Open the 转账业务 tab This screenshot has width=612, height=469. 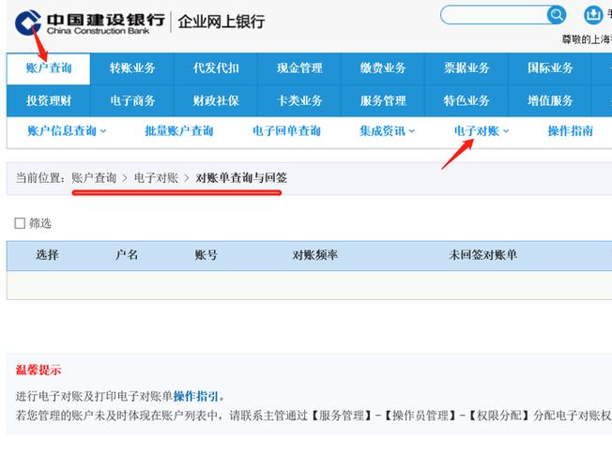[132, 68]
